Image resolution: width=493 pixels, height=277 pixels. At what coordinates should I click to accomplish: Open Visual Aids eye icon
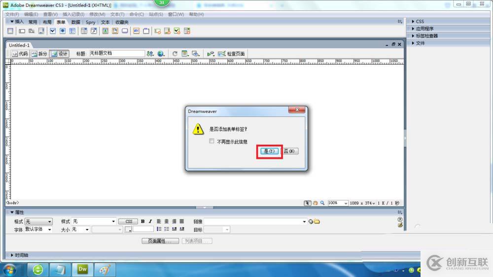click(196, 54)
